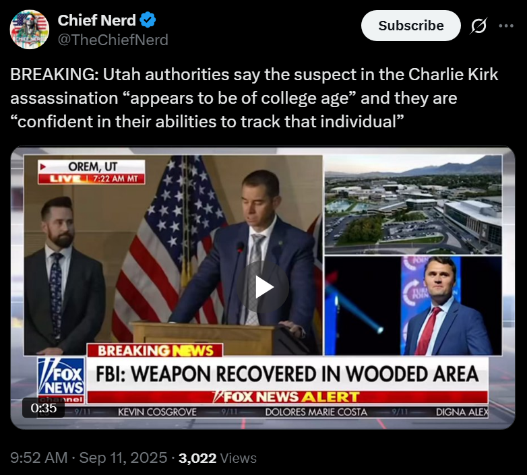Screen dimensions: 527x475
Task: Click the Chief Nerd profile avatar
Action: pos(30,30)
